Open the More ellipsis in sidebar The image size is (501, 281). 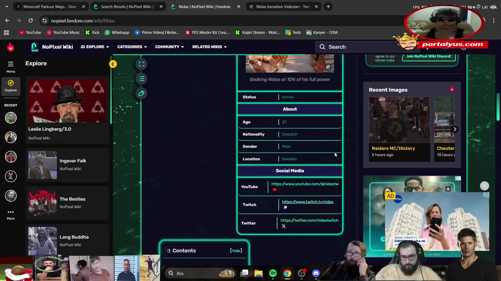(x=11, y=212)
